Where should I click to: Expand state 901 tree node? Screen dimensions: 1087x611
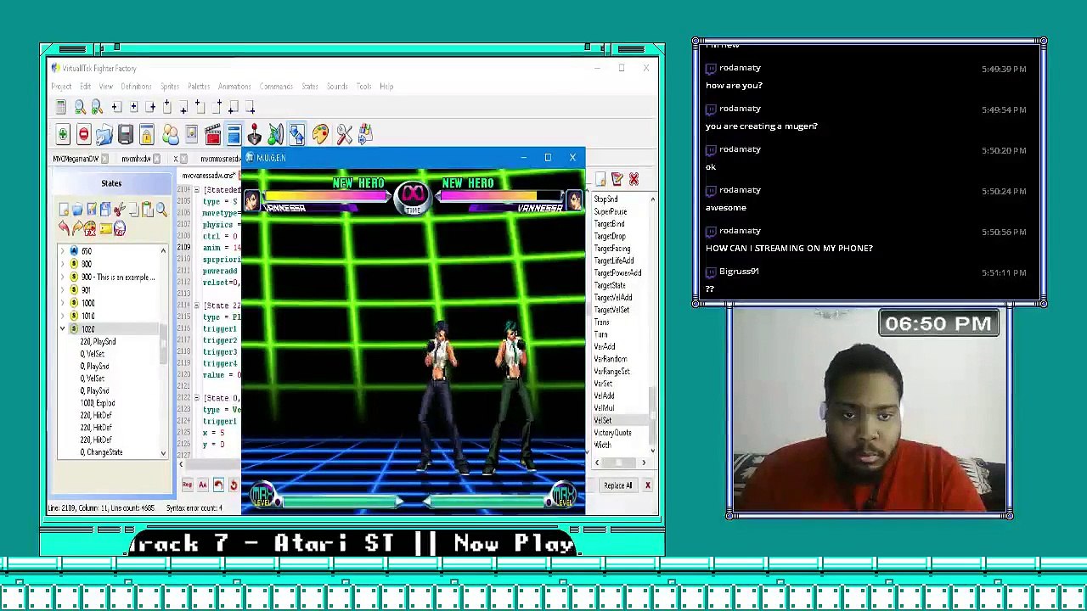(x=62, y=290)
